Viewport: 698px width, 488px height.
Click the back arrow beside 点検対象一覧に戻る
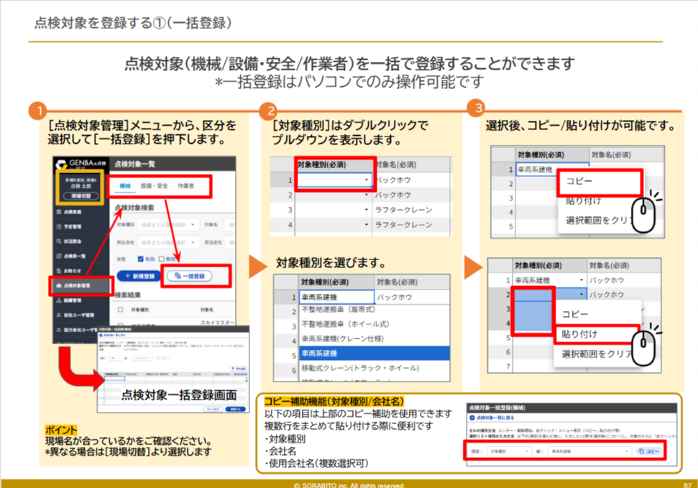[472, 417]
